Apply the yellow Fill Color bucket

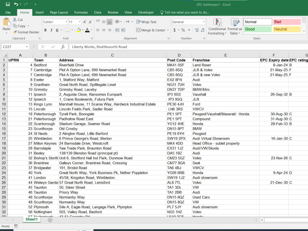click(x=79, y=30)
